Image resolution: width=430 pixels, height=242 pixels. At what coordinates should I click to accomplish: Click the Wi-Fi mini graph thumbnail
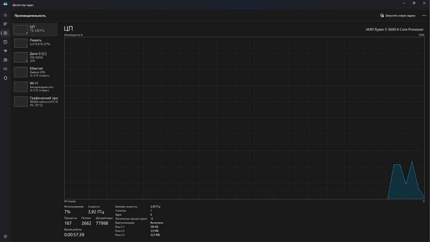(21, 87)
